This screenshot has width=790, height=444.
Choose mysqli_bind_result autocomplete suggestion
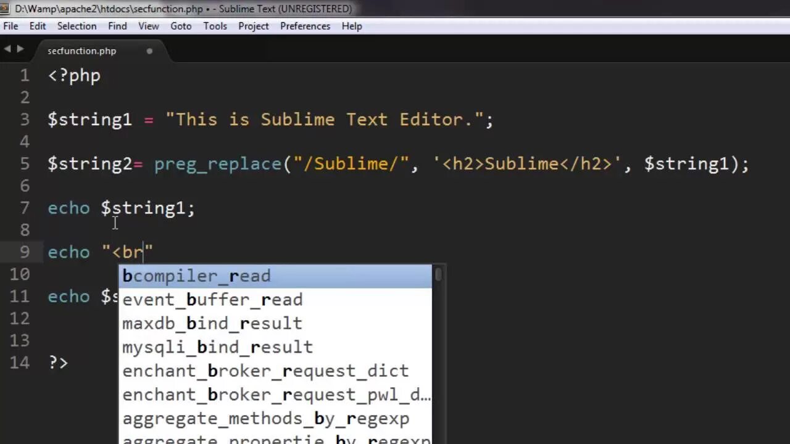[x=275, y=347]
